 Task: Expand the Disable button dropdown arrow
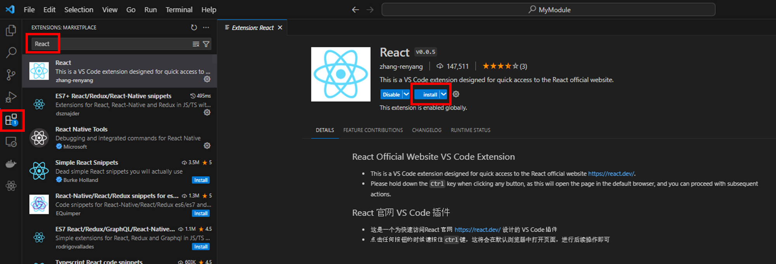click(406, 94)
